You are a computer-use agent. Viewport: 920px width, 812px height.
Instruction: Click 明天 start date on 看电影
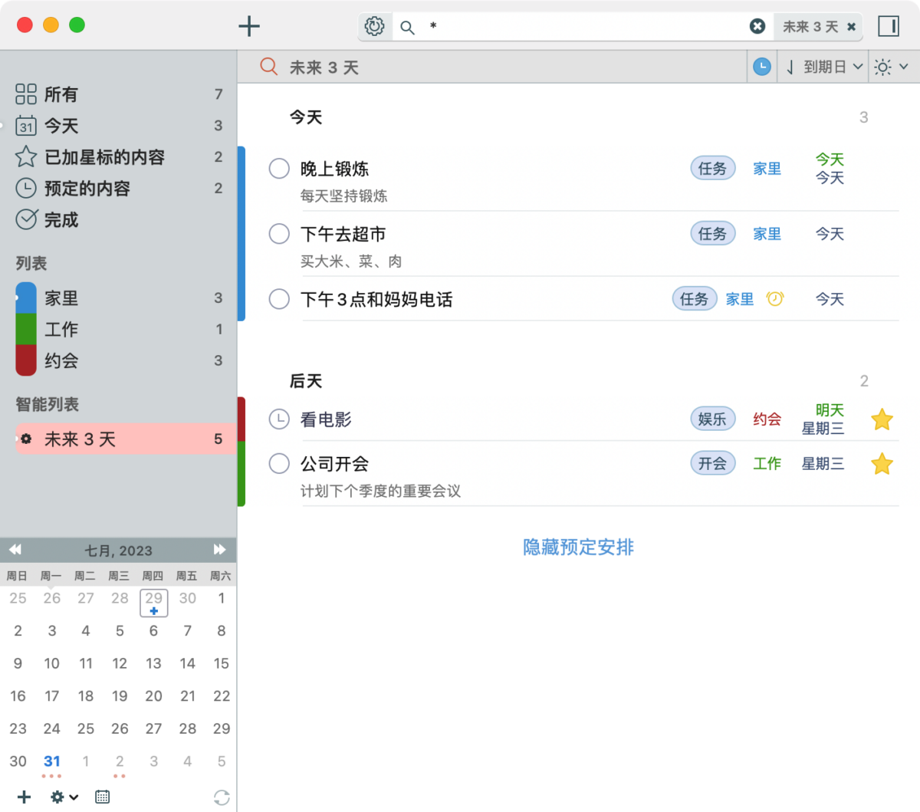click(830, 410)
